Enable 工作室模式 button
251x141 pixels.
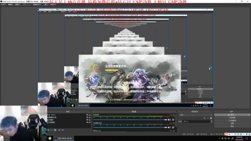click(232, 121)
